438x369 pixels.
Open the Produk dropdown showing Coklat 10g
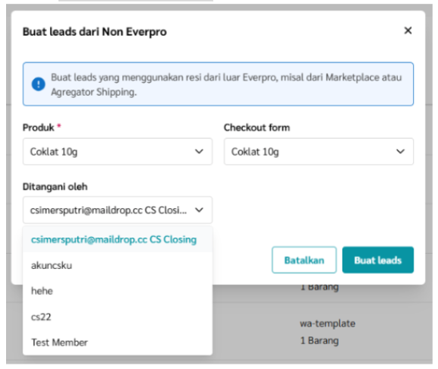[118, 151]
